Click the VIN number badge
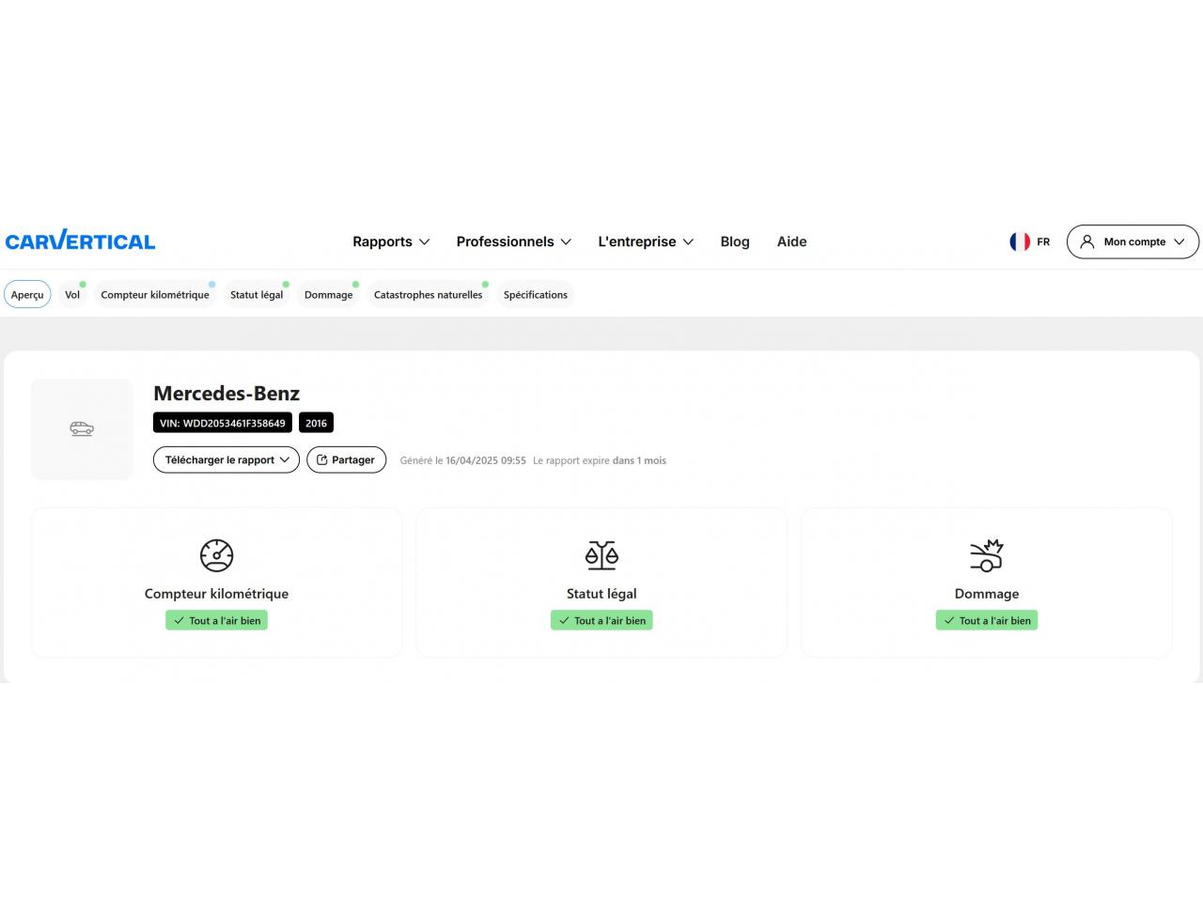Viewport: 1203px width, 902px height. click(223, 424)
